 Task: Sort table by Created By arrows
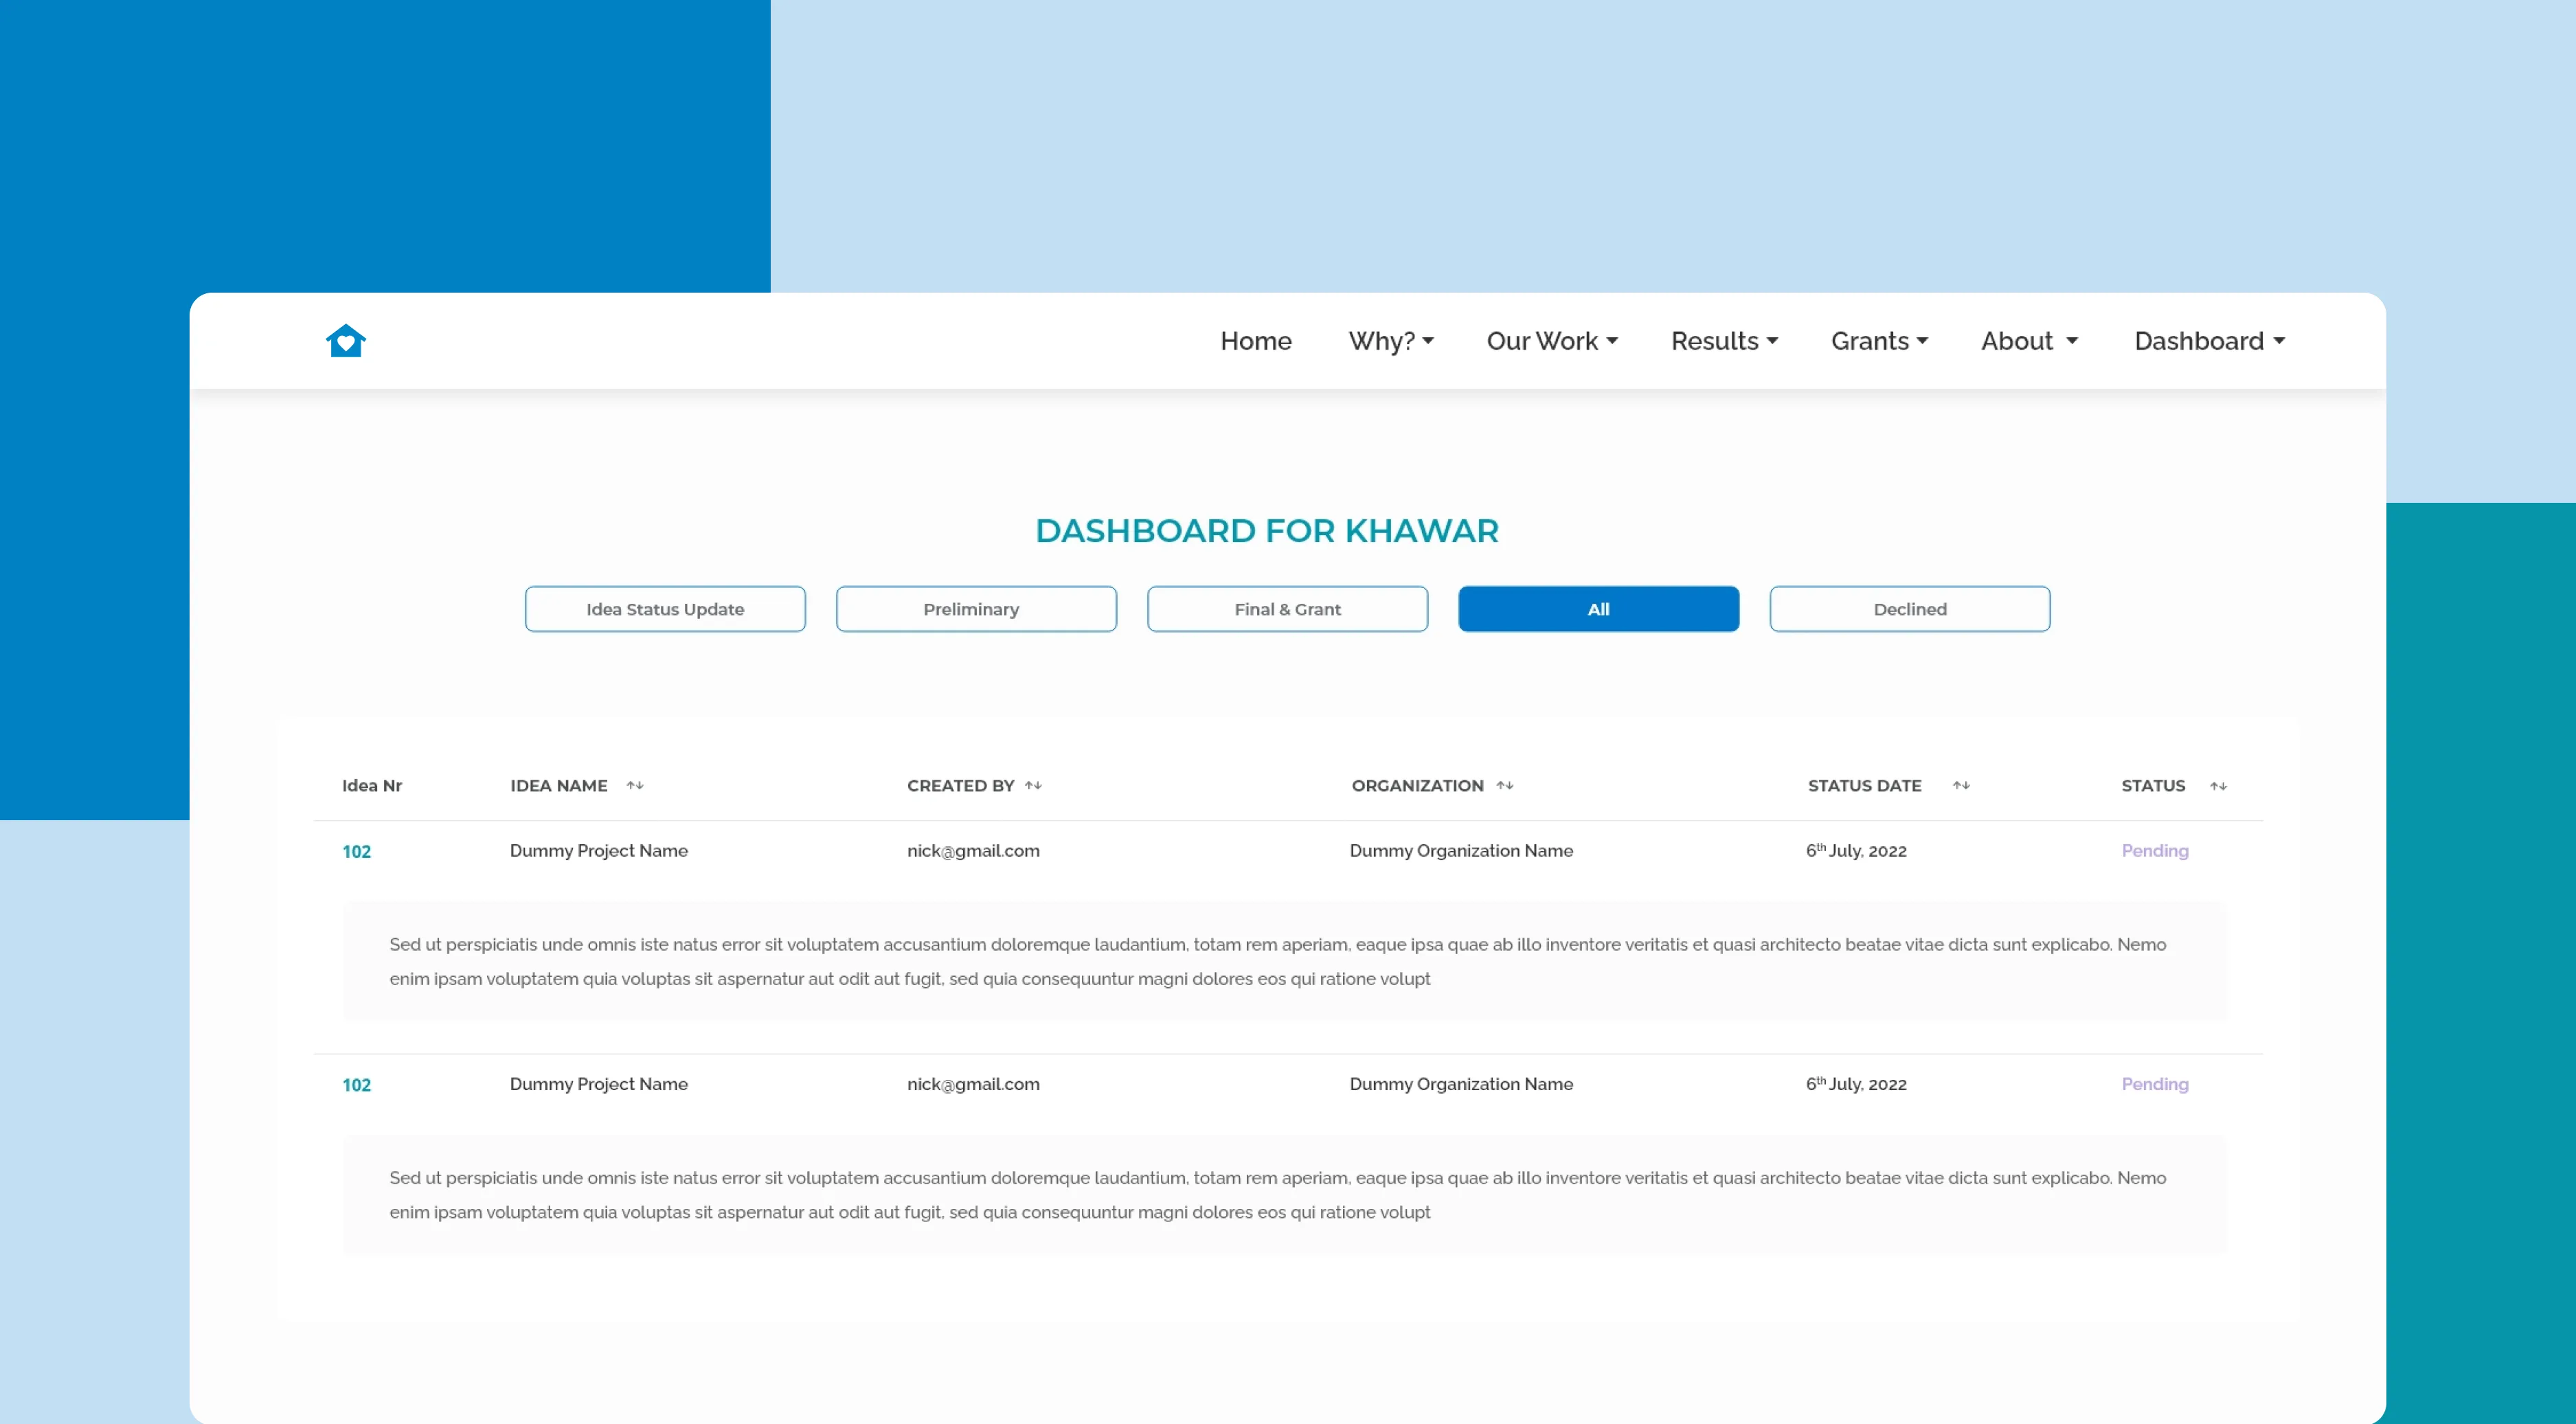[x=1033, y=786]
